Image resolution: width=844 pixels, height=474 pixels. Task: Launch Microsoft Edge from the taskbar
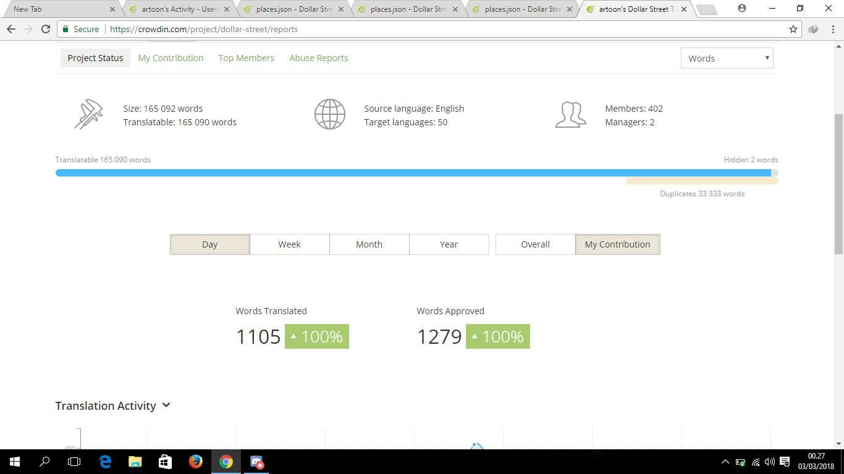pyautogui.click(x=105, y=462)
